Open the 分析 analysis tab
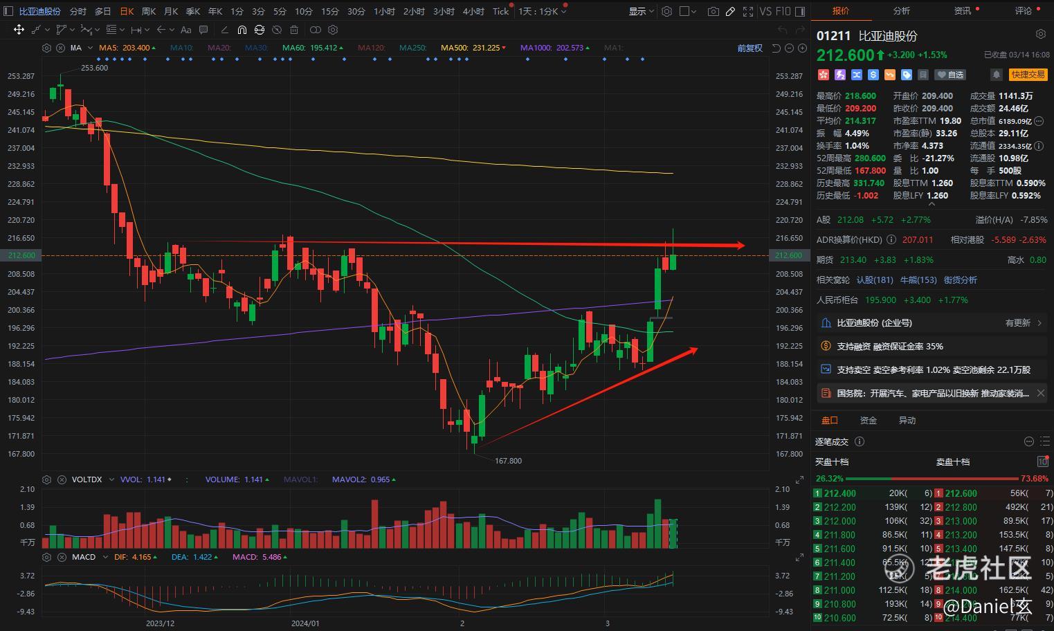The width and height of the screenshot is (1054, 631). click(x=902, y=11)
